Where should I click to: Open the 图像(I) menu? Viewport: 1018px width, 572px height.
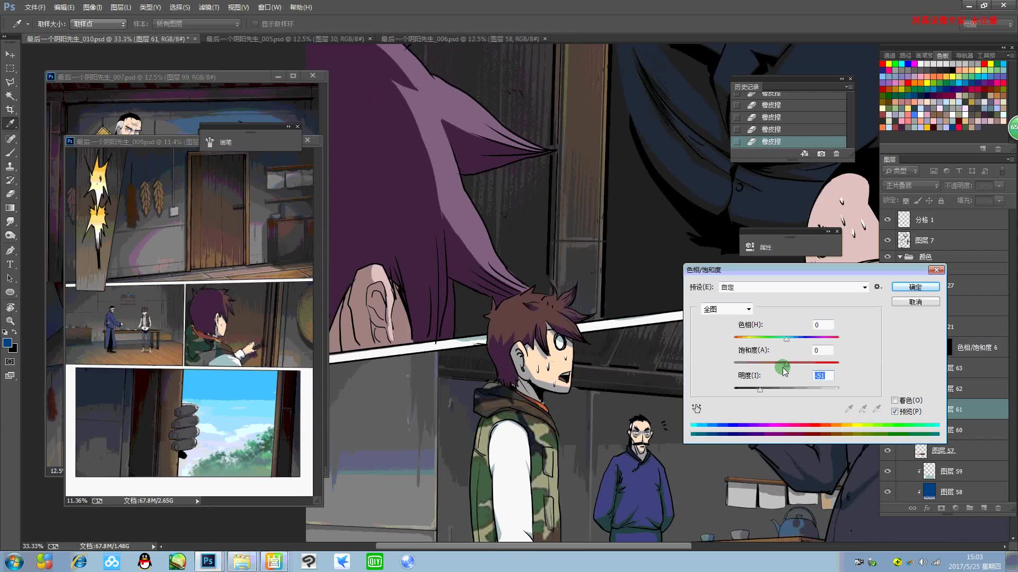point(92,7)
